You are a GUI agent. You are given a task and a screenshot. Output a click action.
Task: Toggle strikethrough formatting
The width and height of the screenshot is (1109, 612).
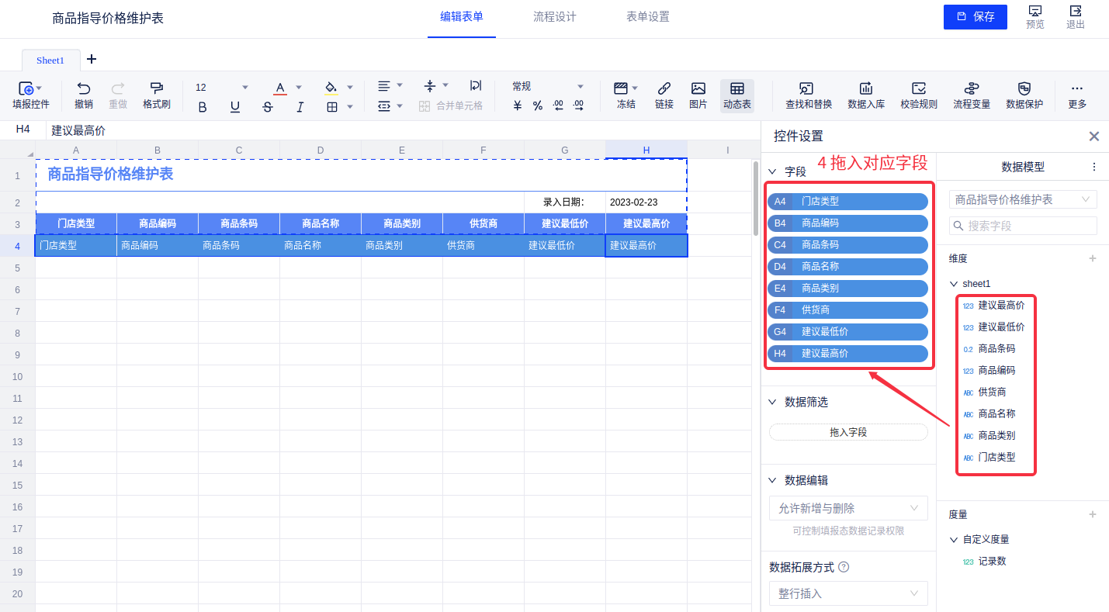point(268,107)
